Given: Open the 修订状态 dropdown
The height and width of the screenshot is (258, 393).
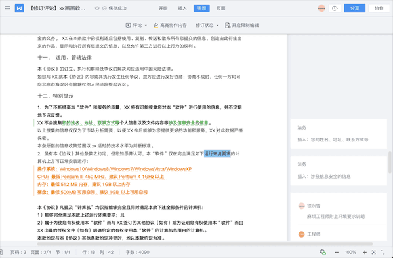Looking at the screenshot, I should [x=207, y=25].
